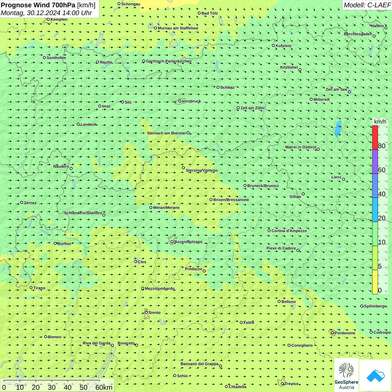Click the Modell: C-LAEF label
Image resolution: width=392 pixels, height=392 pixels.
[367, 5]
